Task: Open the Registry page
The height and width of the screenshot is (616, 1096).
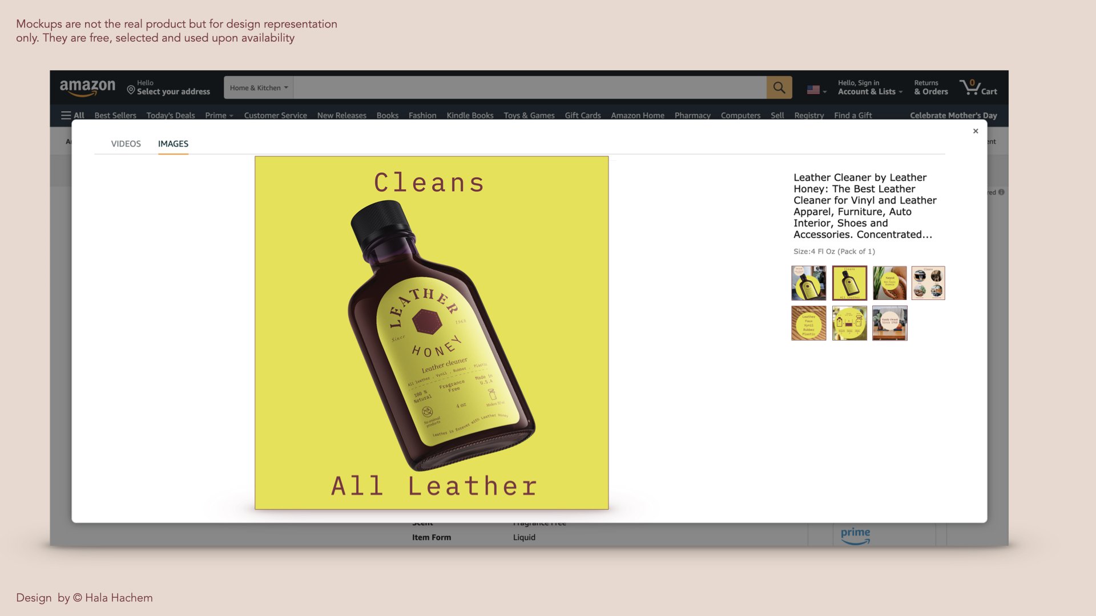Action: coord(809,115)
